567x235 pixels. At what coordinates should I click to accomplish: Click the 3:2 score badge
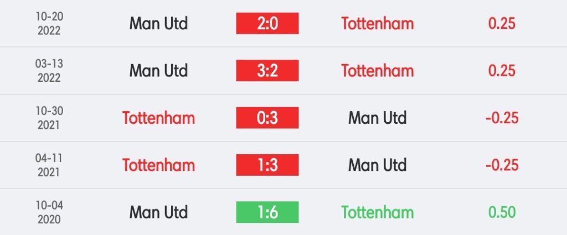[x=267, y=70]
